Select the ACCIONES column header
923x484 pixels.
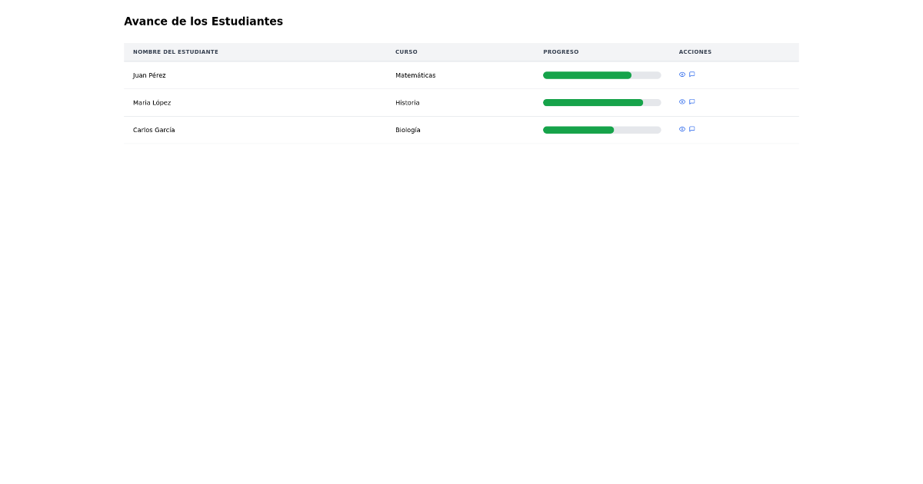tap(695, 51)
